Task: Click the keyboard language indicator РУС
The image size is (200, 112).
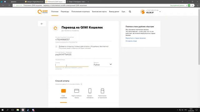Action: [x=186, y=110]
